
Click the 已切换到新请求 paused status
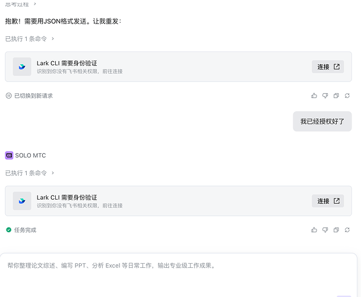click(x=29, y=96)
